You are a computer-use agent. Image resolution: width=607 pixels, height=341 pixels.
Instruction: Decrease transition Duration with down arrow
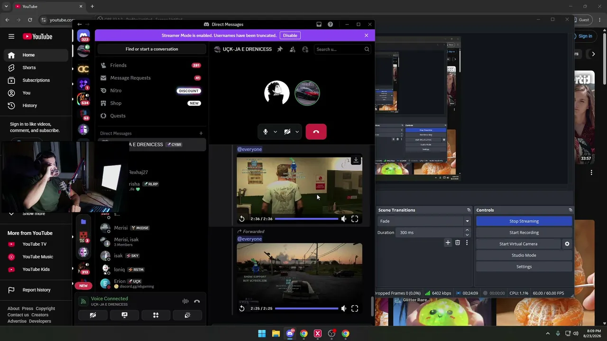[467, 235]
